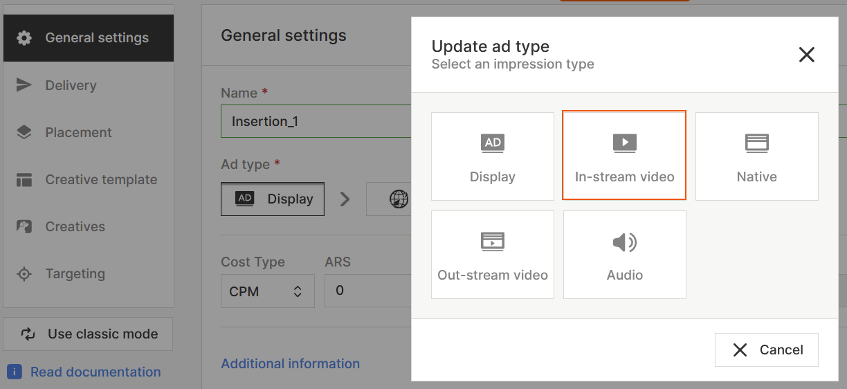Open the Read documentation link
The width and height of the screenshot is (847, 389).
pyautogui.click(x=95, y=372)
